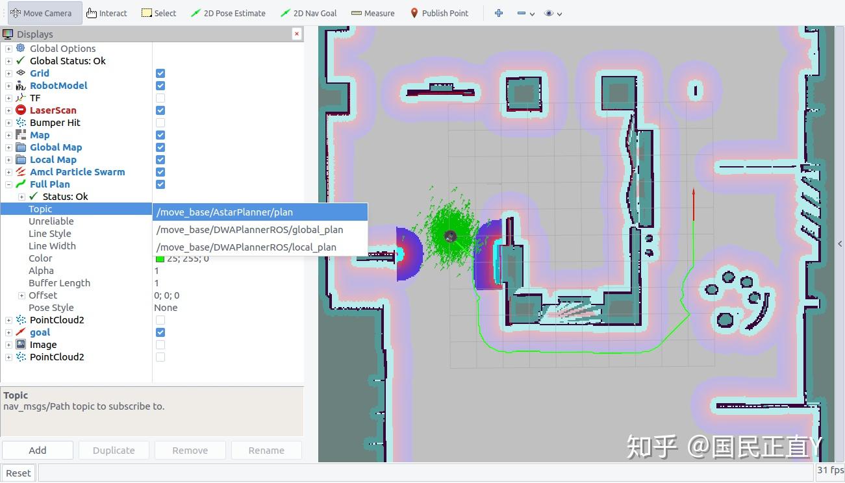Choose /move_base/AstarPlanner/plan topic option
Viewport: 845px width, 483px height.
pos(224,212)
